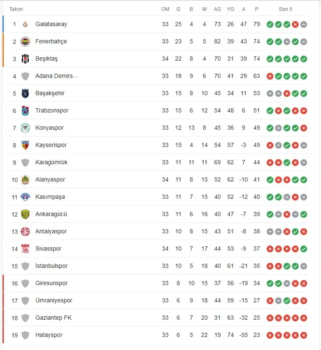The image size is (321, 350).
Task: Click the Hatayspor team name
Action: (49, 335)
